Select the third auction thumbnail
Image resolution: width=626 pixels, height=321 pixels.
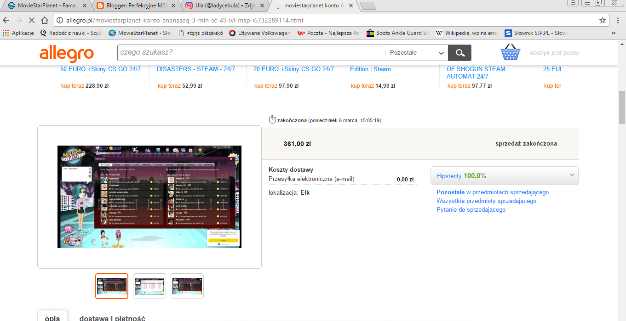pyautogui.click(x=187, y=286)
